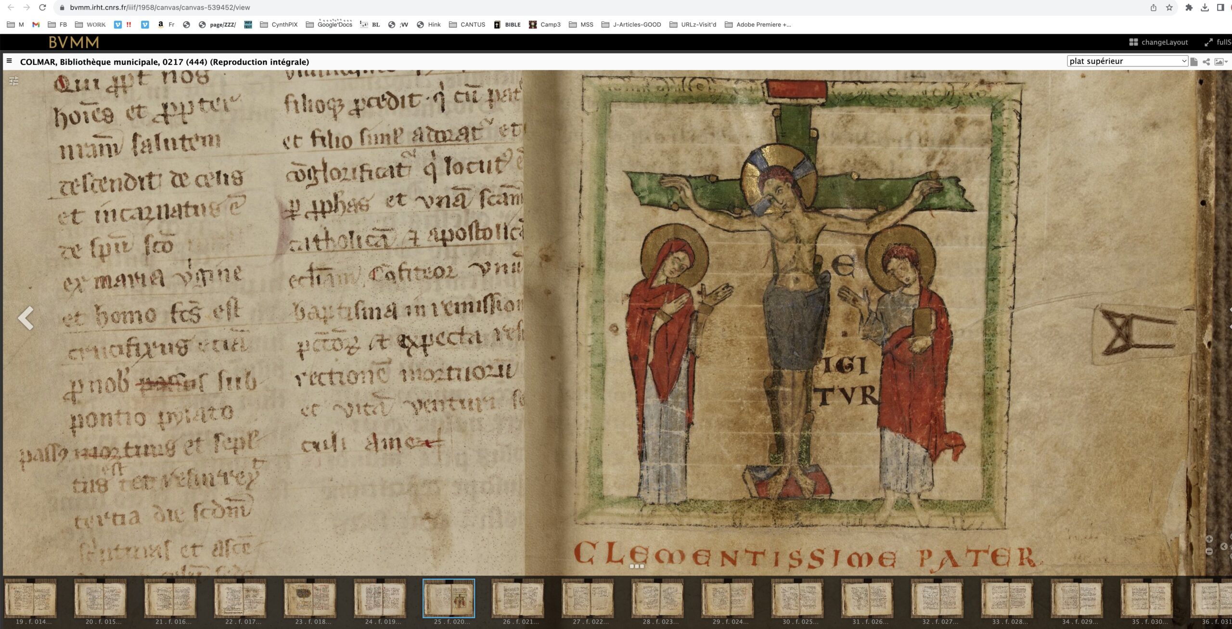The image size is (1232, 629).
Task: Open the document metadata page icon
Action: point(1194,62)
